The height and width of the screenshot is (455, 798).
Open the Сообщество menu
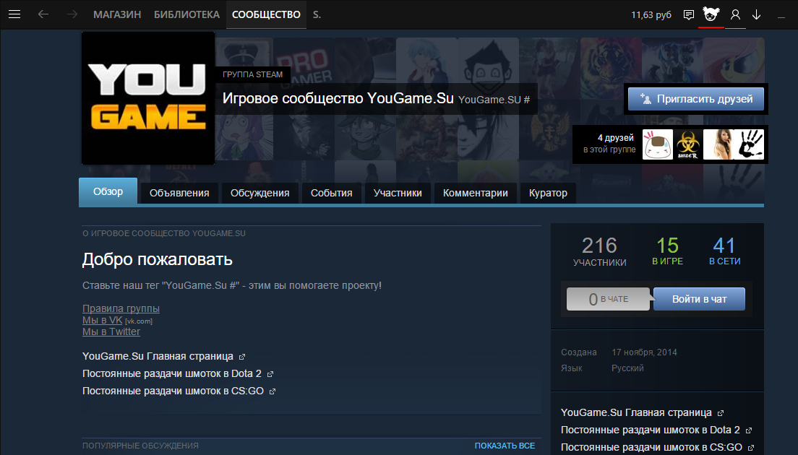point(266,14)
